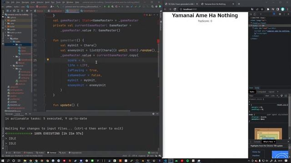
Task: Bookmark page with the star icon
Action: click(262, 9)
